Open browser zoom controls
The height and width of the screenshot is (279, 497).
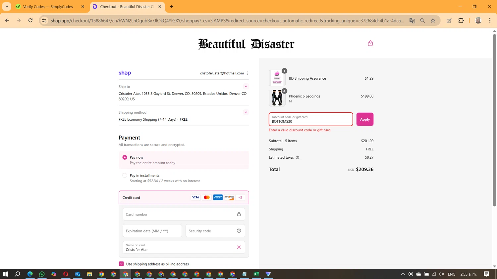click(422, 20)
